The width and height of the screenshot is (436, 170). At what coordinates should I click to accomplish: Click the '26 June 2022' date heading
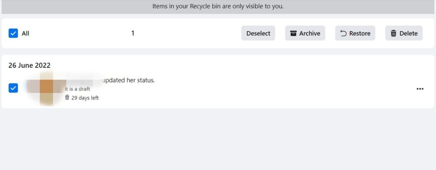(x=29, y=65)
